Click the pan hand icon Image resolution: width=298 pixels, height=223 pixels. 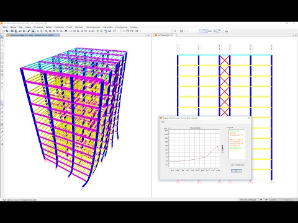tap(66, 31)
